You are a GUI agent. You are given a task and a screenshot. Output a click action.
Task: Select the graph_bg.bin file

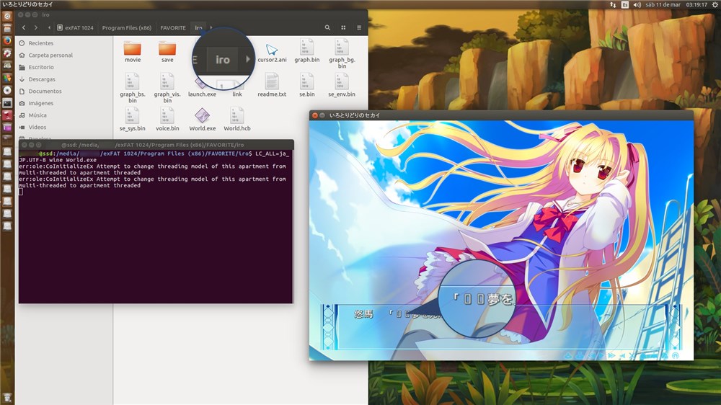coord(342,53)
